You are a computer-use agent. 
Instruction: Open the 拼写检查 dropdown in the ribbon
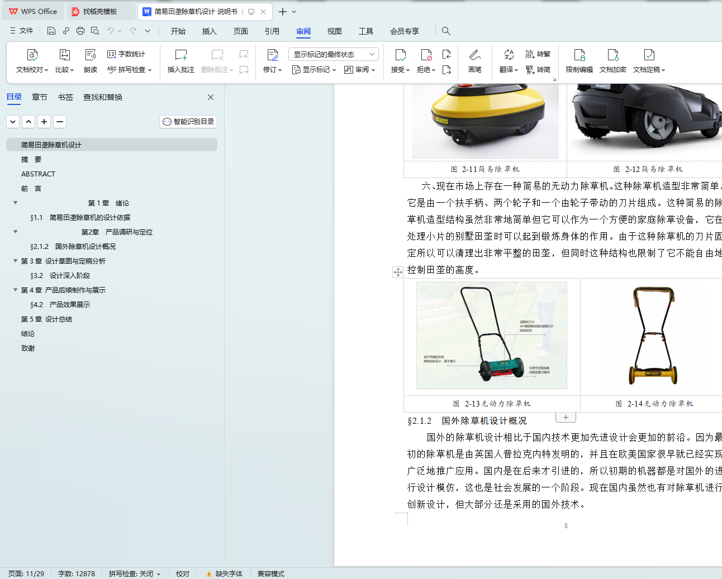pyautogui.click(x=129, y=70)
